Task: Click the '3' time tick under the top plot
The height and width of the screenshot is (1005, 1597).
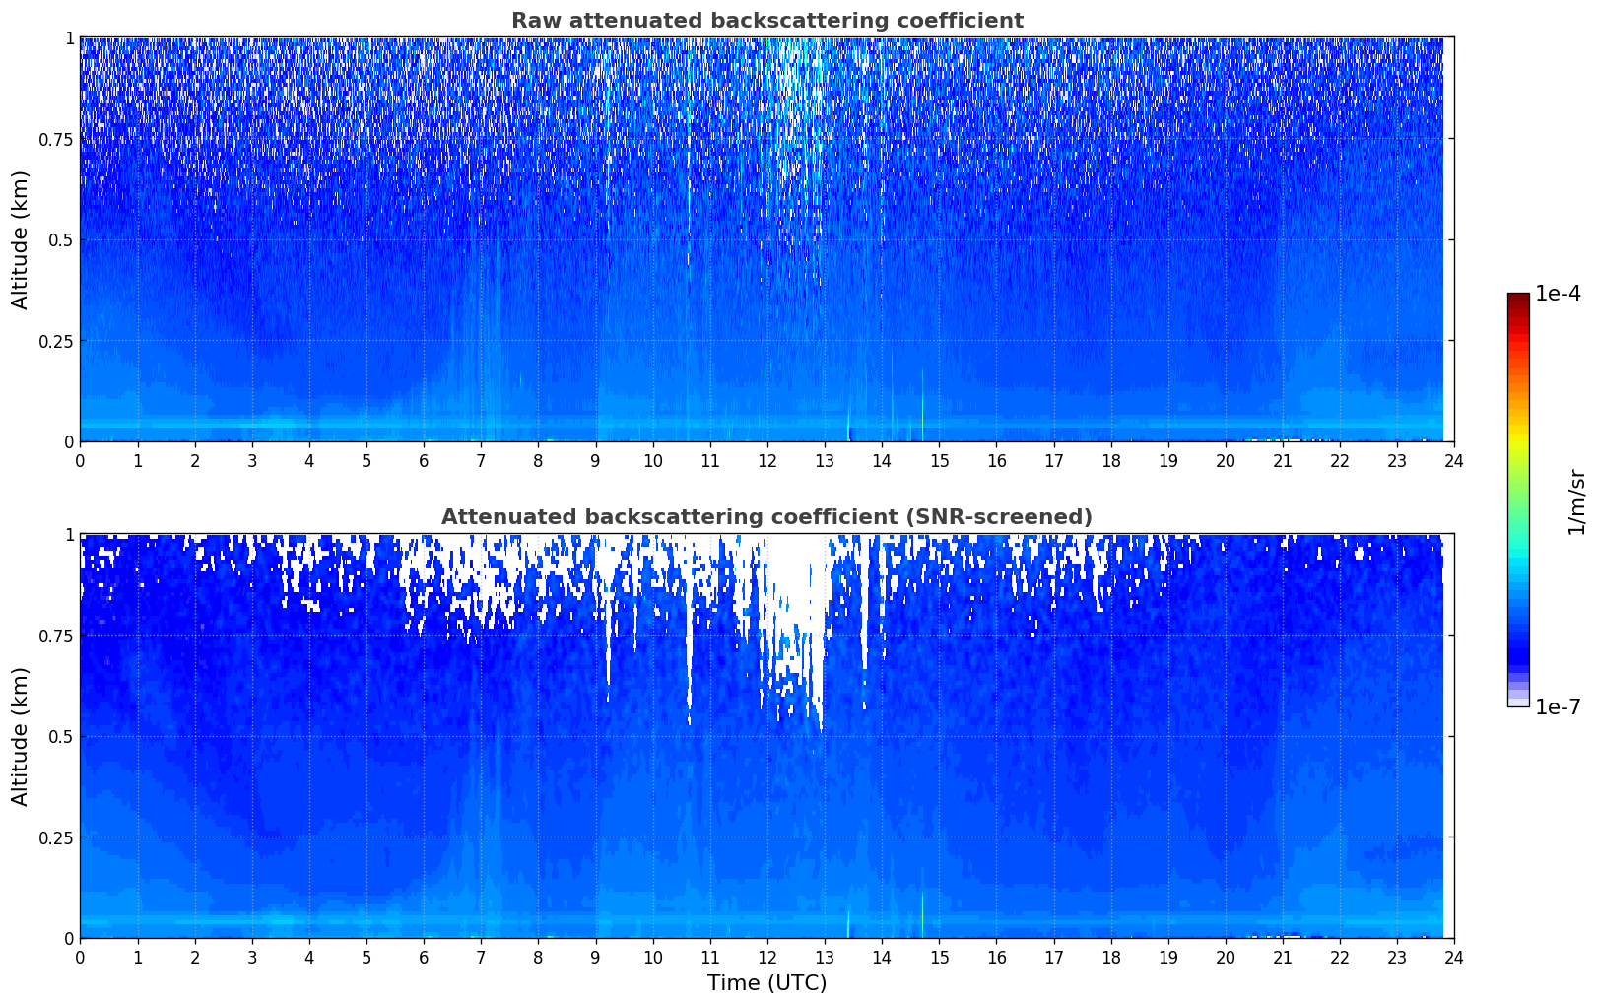Action: click(251, 460)
